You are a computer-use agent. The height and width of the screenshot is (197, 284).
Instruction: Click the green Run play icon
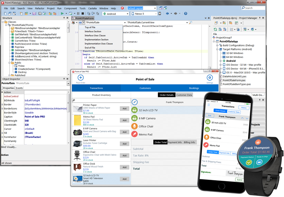coord(62,13)
